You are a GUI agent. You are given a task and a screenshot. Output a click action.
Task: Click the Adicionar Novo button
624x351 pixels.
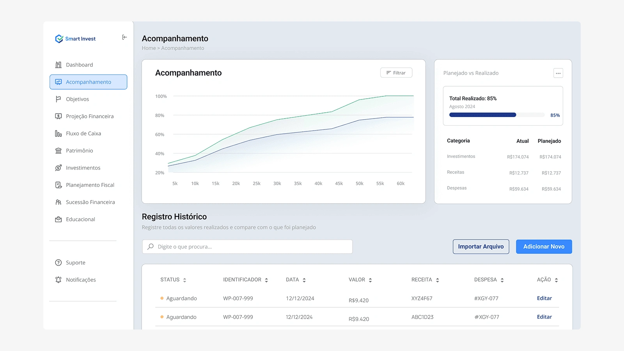(544, 246)
